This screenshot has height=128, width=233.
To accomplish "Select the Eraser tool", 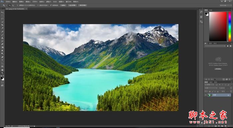I will pos(2,44).
